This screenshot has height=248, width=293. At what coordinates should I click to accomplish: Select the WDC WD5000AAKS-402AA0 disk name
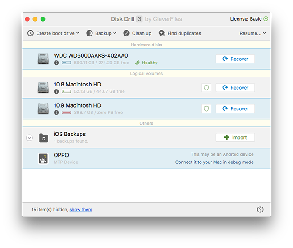(91, 56)
